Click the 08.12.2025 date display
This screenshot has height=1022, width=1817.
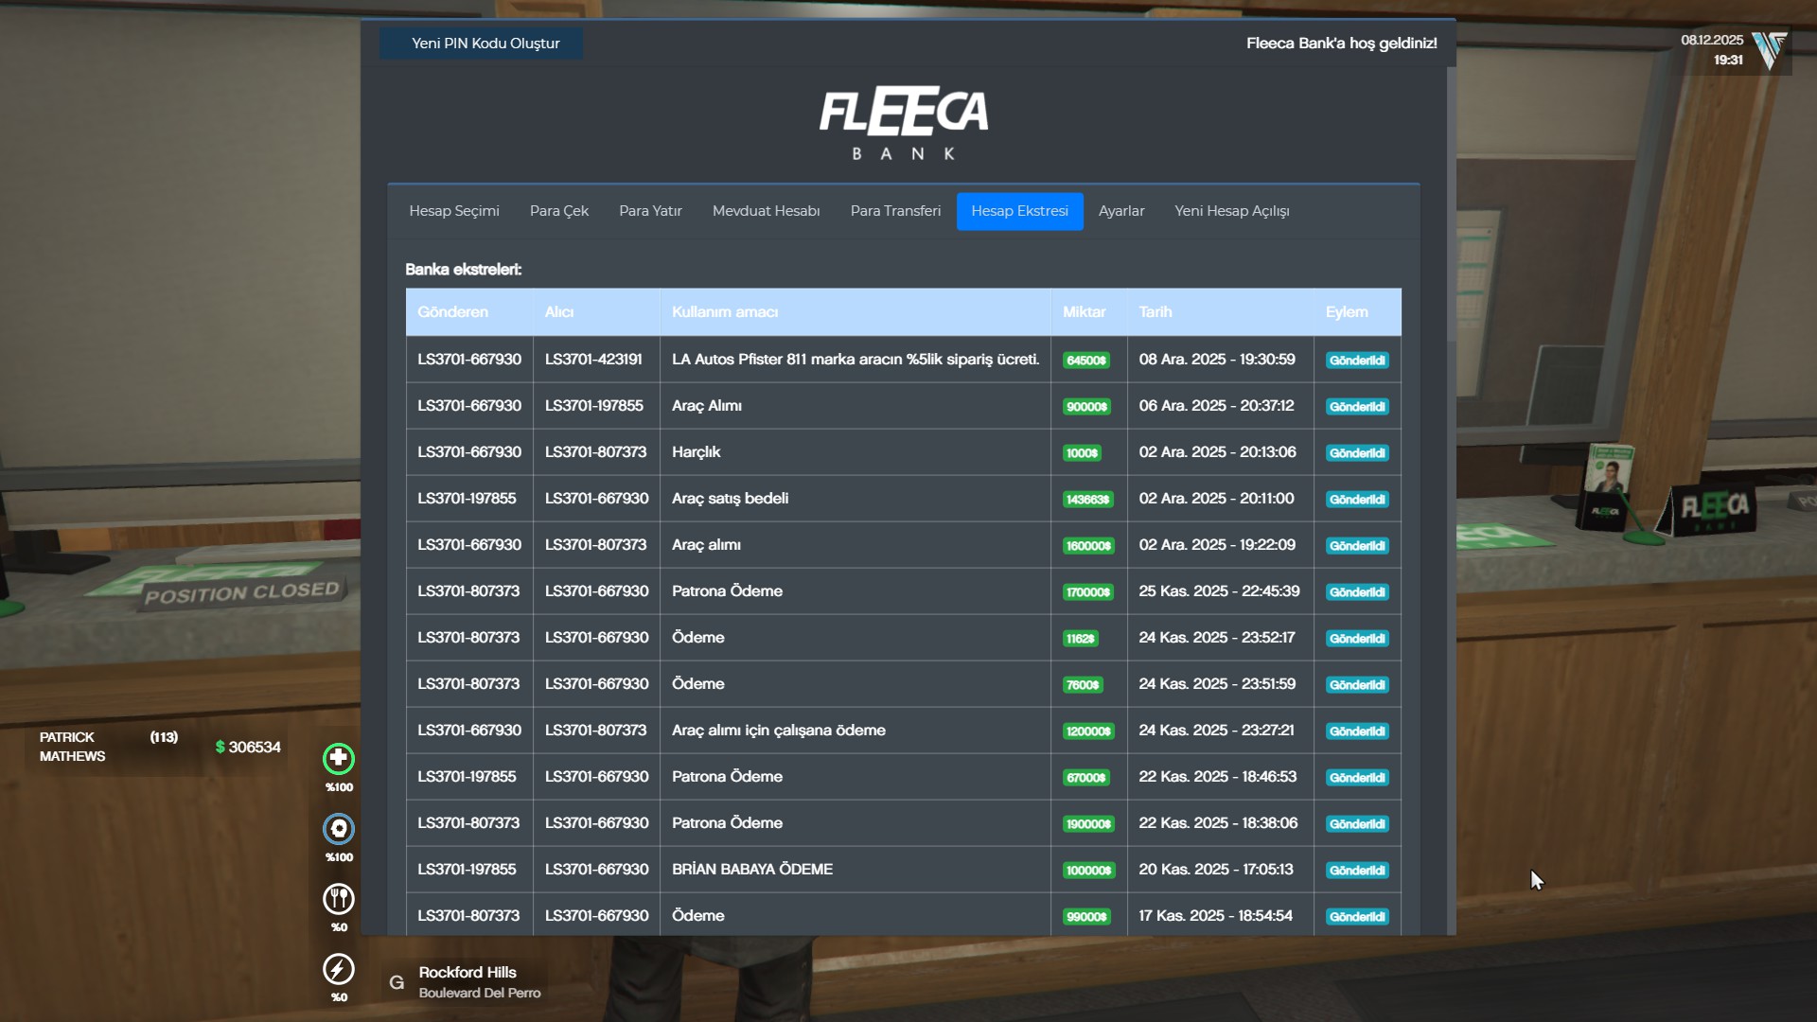tap(1712, 40)
